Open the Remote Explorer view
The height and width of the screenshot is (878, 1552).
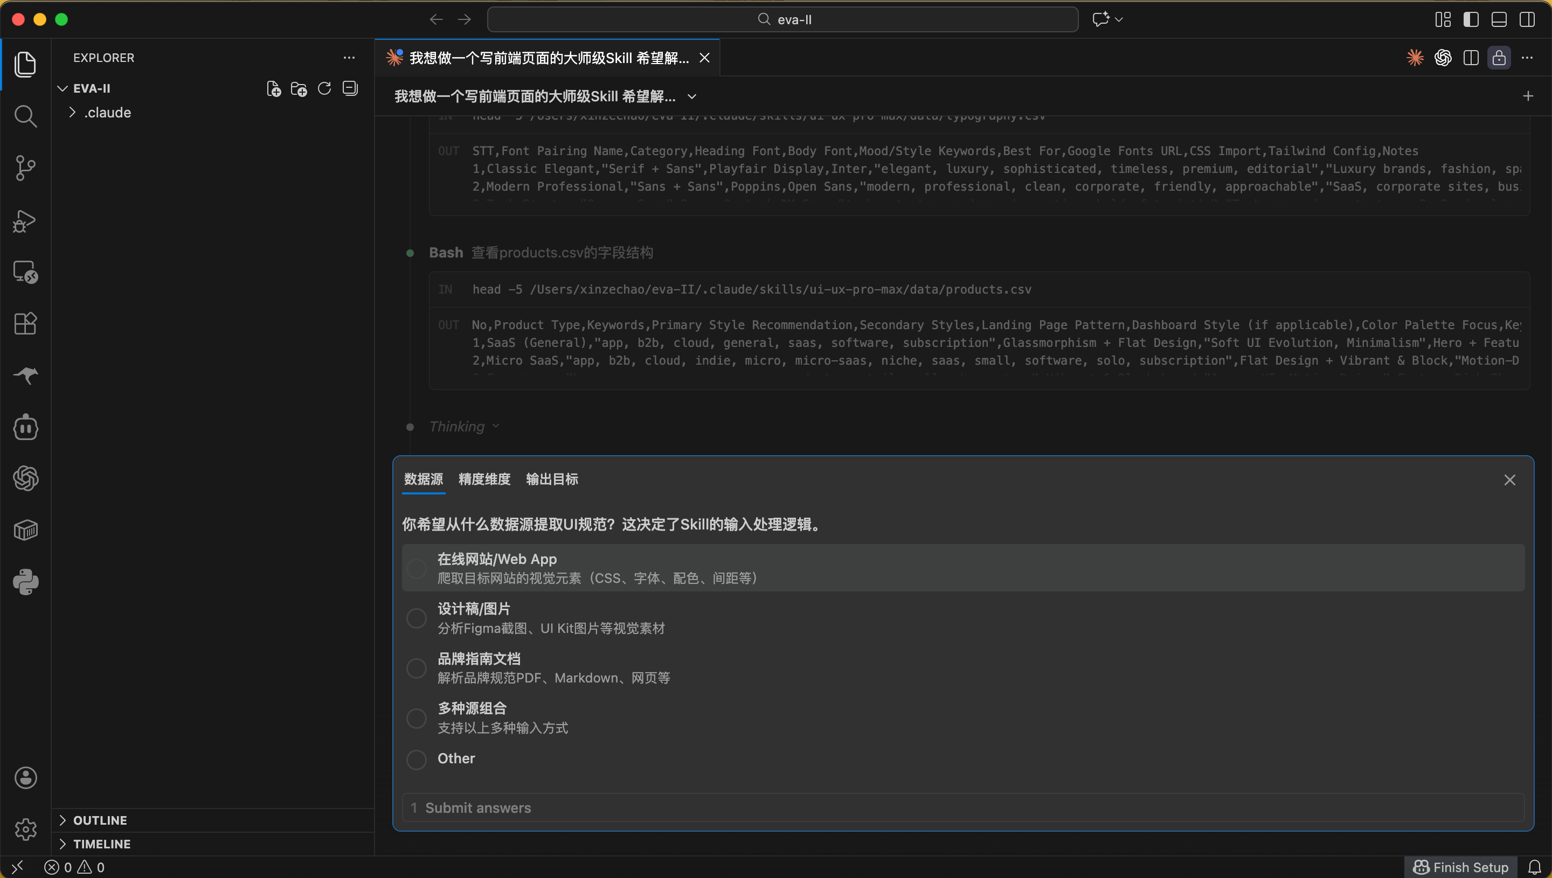(x=25, y=273)
